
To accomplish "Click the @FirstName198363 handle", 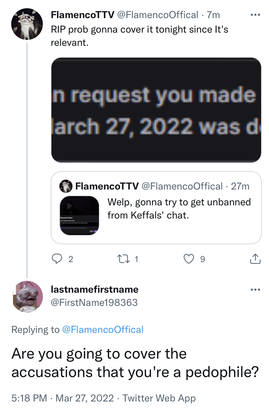I will click(94, 302).
